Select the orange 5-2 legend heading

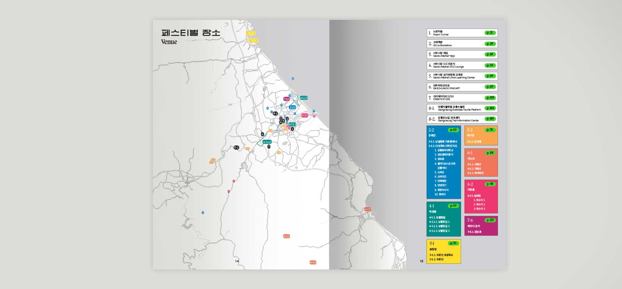coord(470,130)
